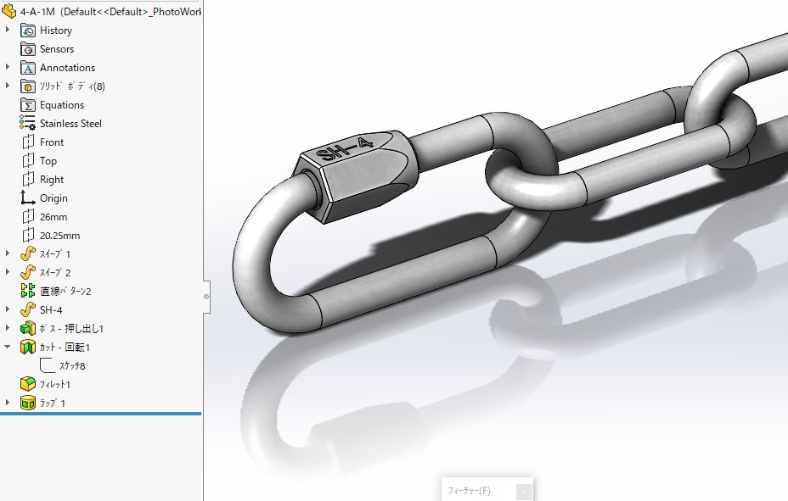Select the 直線パターン2 label
This screenshot has height=501, width=788.
pos(65,292)
